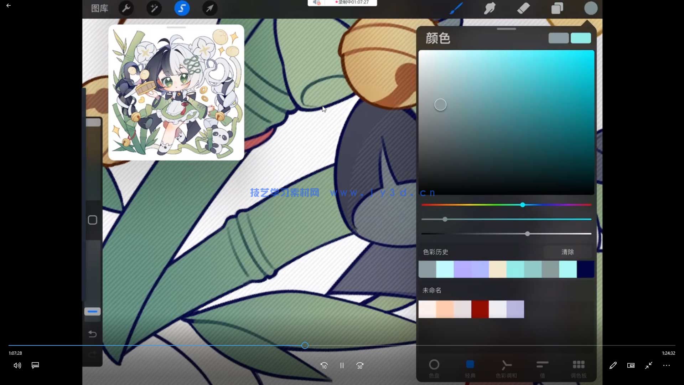This screenshot has height=385, width=684.
Task: Open the 图库 gallery
Action: click(99, 8)
